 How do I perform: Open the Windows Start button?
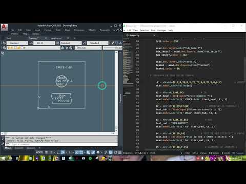click(3, 158)
